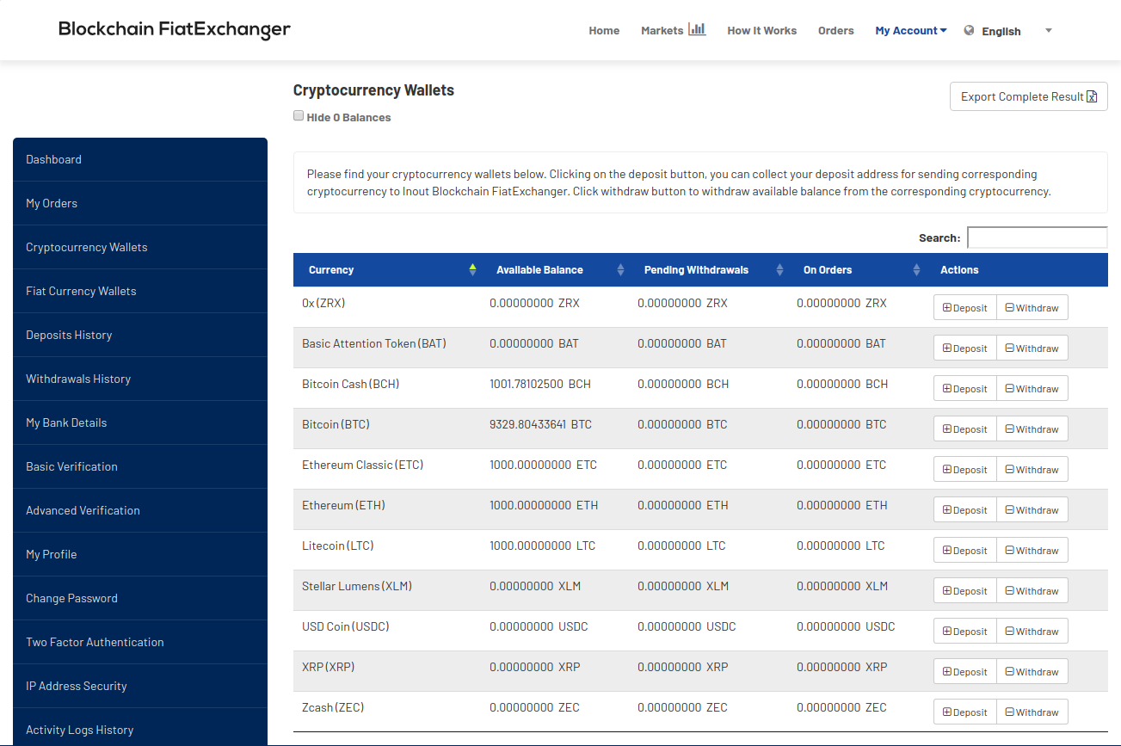Click the Export Complete Result button
1121x746 pixels.
point(1028,96)
